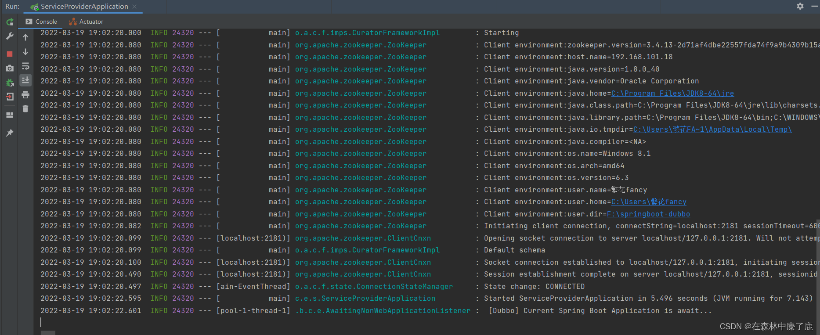Click the Exit icon with red arrow
Viewport: 820px width, 335px height.
[x=10, y=97]
